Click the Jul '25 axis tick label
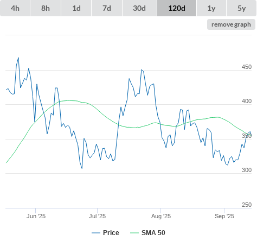The height and width of the screenshot is (247, 257). [x=97, y=216]
